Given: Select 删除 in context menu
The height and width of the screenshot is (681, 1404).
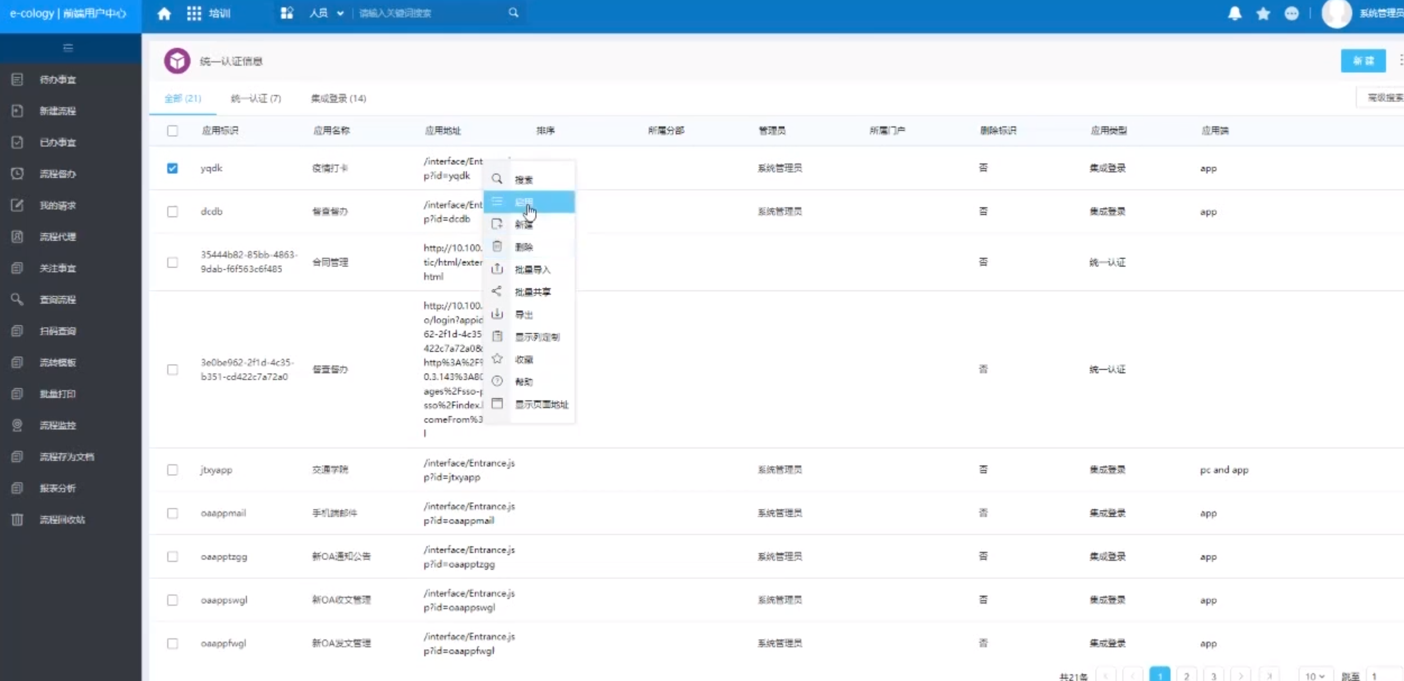Looking at the screenshot, I should [x=529, y=247].
